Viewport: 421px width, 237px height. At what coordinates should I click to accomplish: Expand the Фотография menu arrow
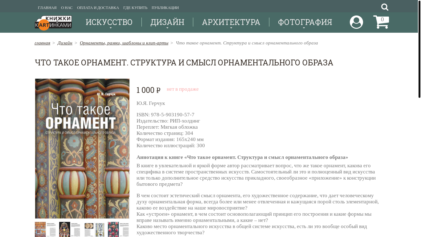point(304,28)
